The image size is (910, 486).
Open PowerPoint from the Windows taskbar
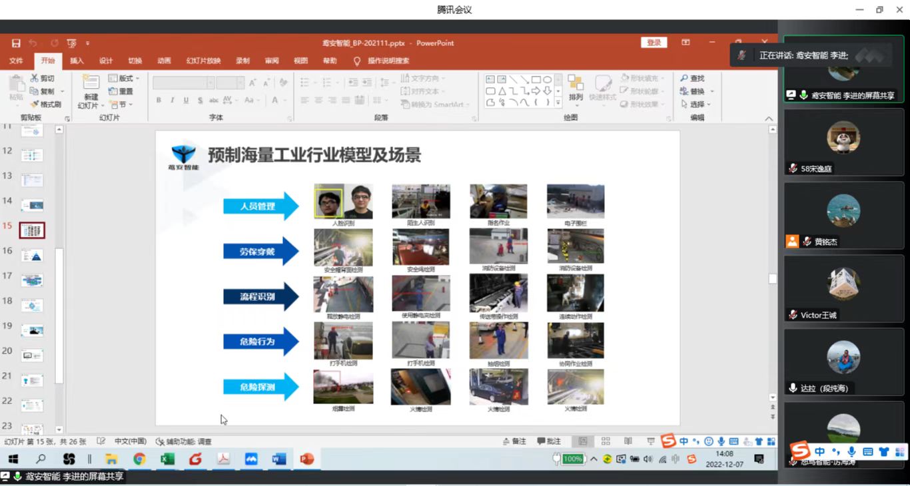coord(306,459)
